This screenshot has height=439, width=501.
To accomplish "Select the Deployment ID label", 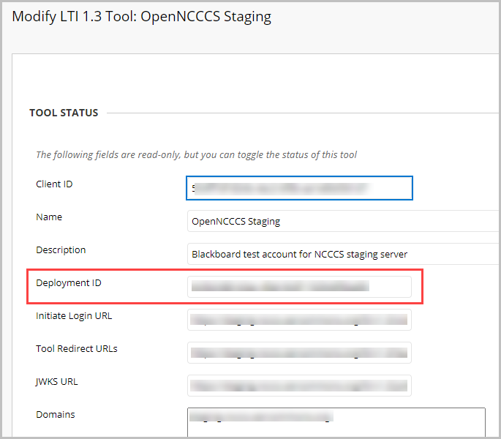I will [x=68, y=283].
